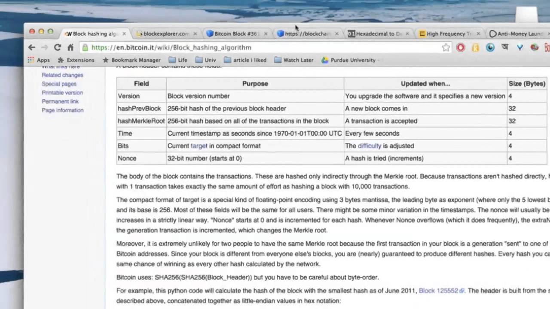This screenshot has width=550, height=309.
Task: Open the blue Y-shaped extension icon
Action: click(x=519, y=48)
